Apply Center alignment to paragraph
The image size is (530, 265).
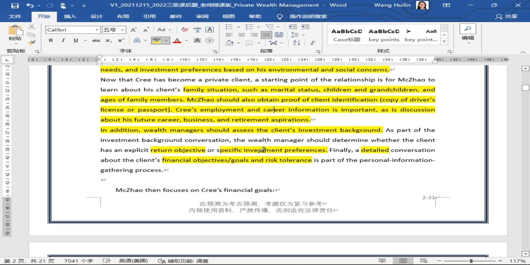[x=242, y=35]
